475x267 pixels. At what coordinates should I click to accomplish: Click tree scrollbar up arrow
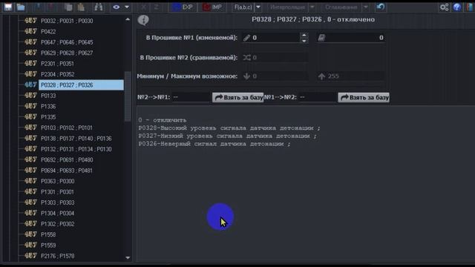[x=128, y=19]
